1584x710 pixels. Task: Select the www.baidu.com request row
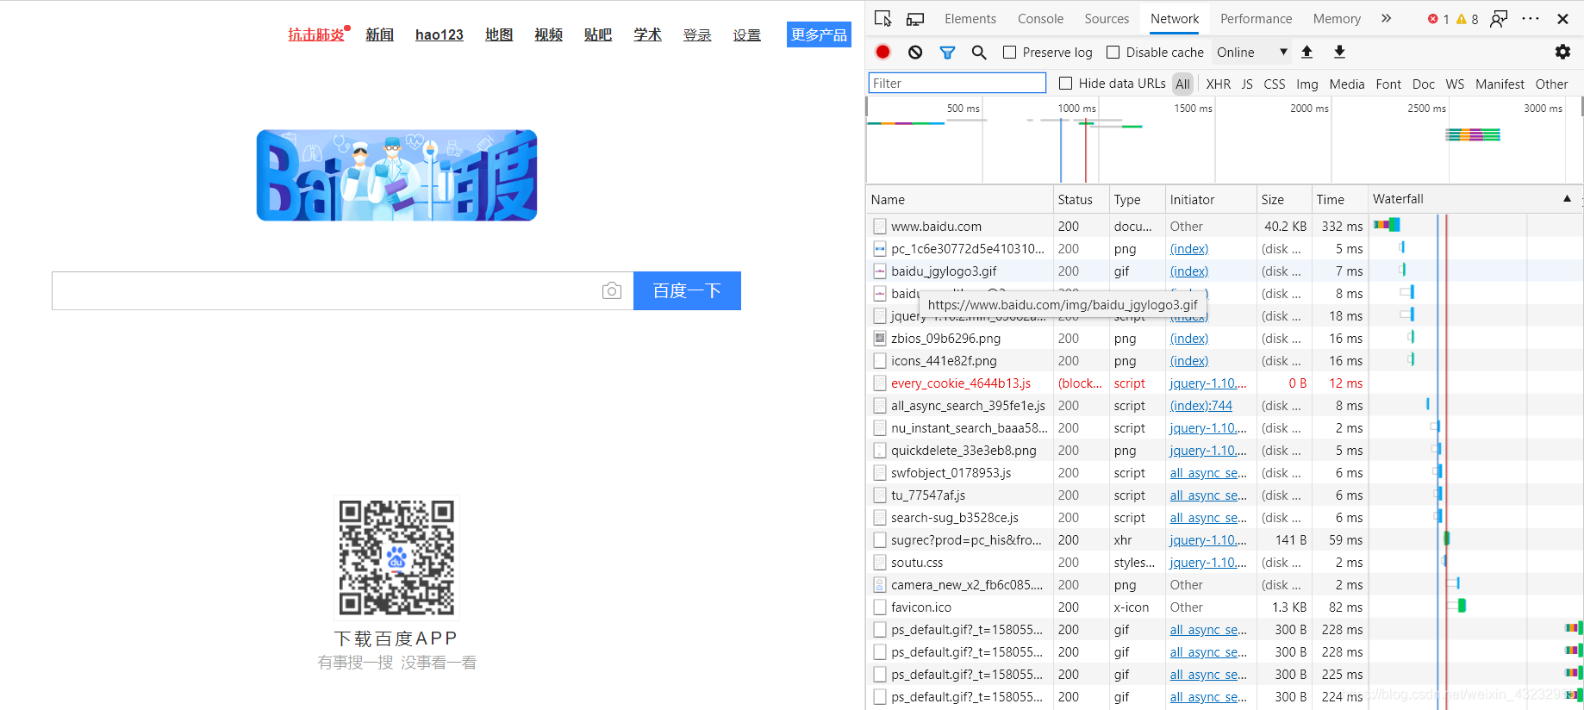click(x=1224, y=226)
